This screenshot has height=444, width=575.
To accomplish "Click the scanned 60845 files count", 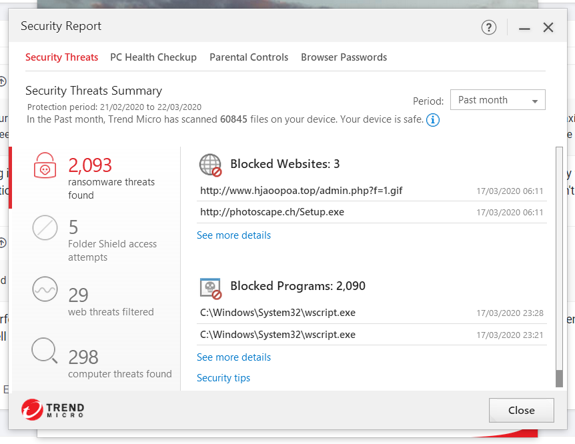I will point(233,119).
